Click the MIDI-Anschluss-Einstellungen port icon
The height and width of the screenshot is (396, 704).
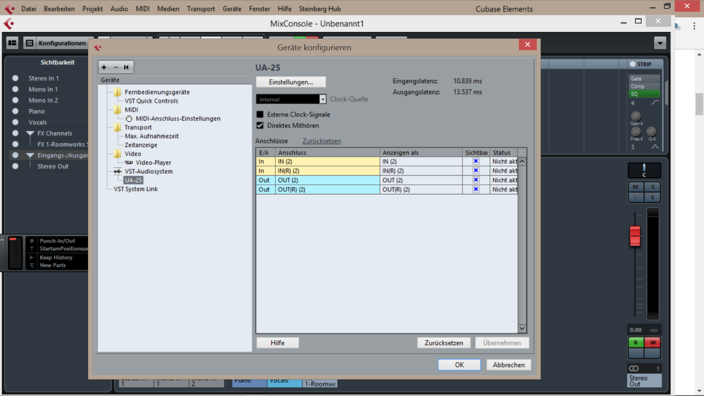click(129, 118)
